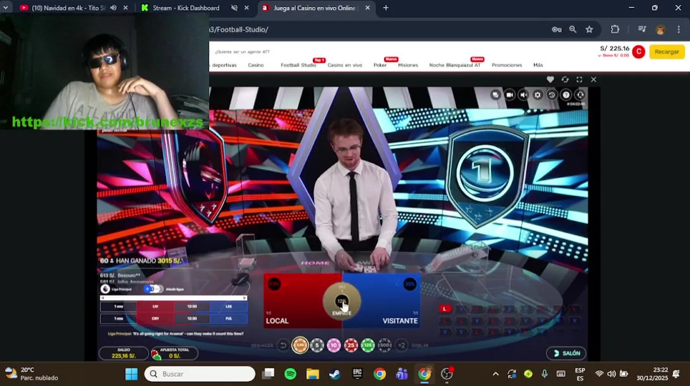
Task: Click the league scrollbar right arrow
Action: (245, 298)
